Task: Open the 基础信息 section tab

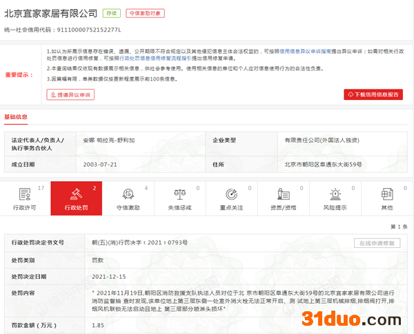Action: tap(17, 117)
